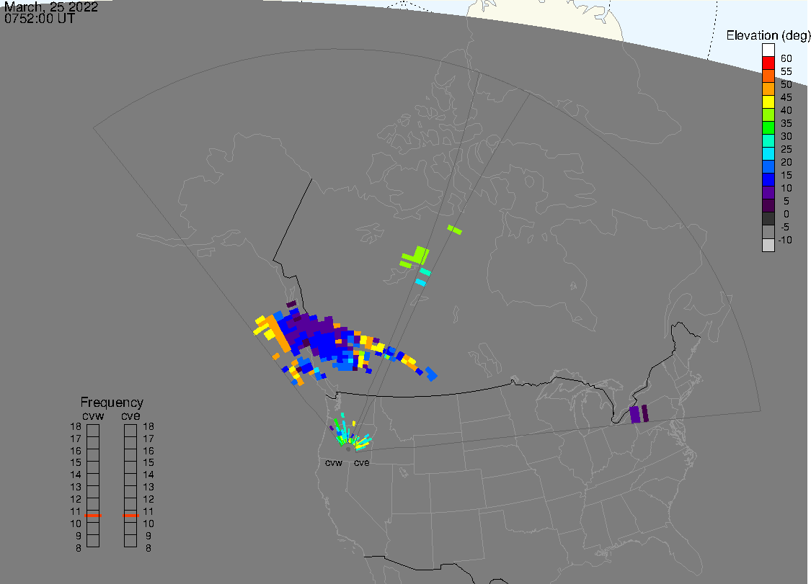Click the long orange echo strip on scatter's west edge

click(x=280, y=333)
